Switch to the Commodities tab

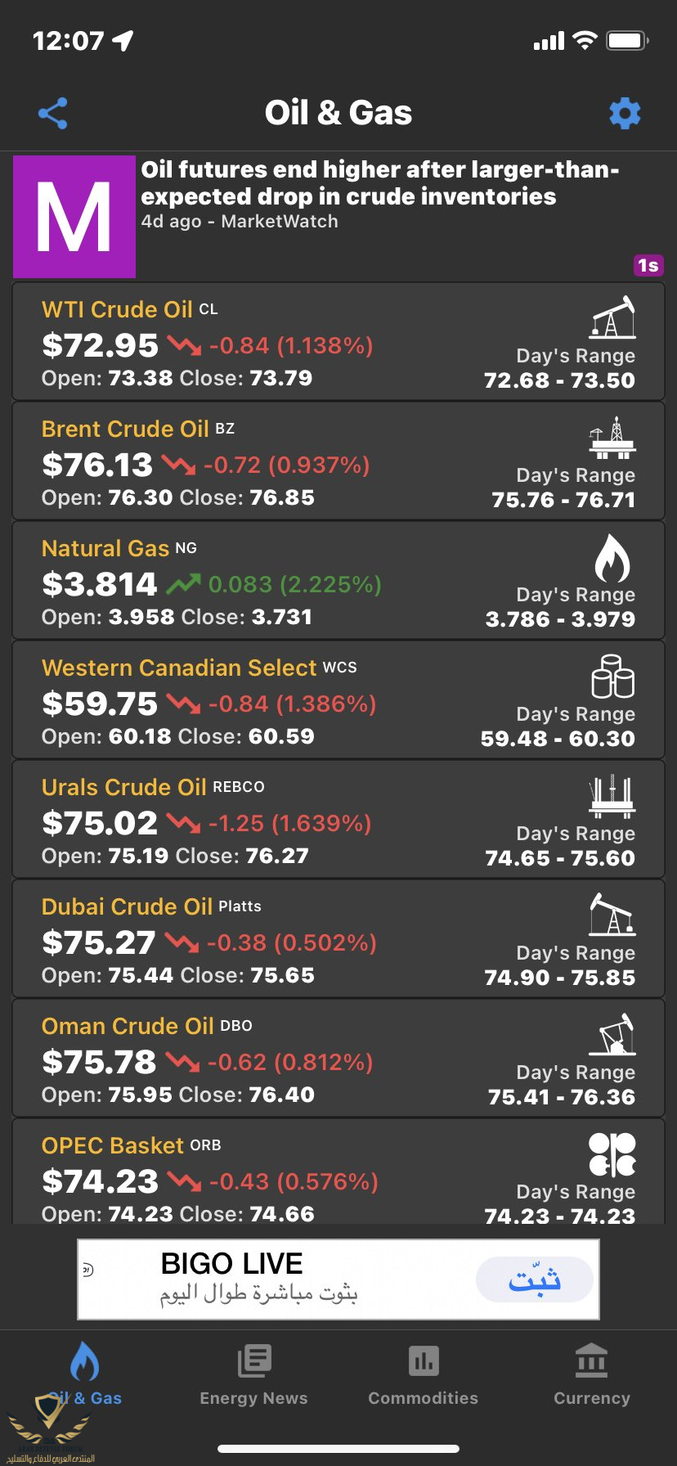[423, 1375]
